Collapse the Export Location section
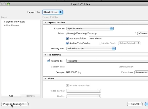This screenshot has height=109, width=148. [x=45, y=22]
